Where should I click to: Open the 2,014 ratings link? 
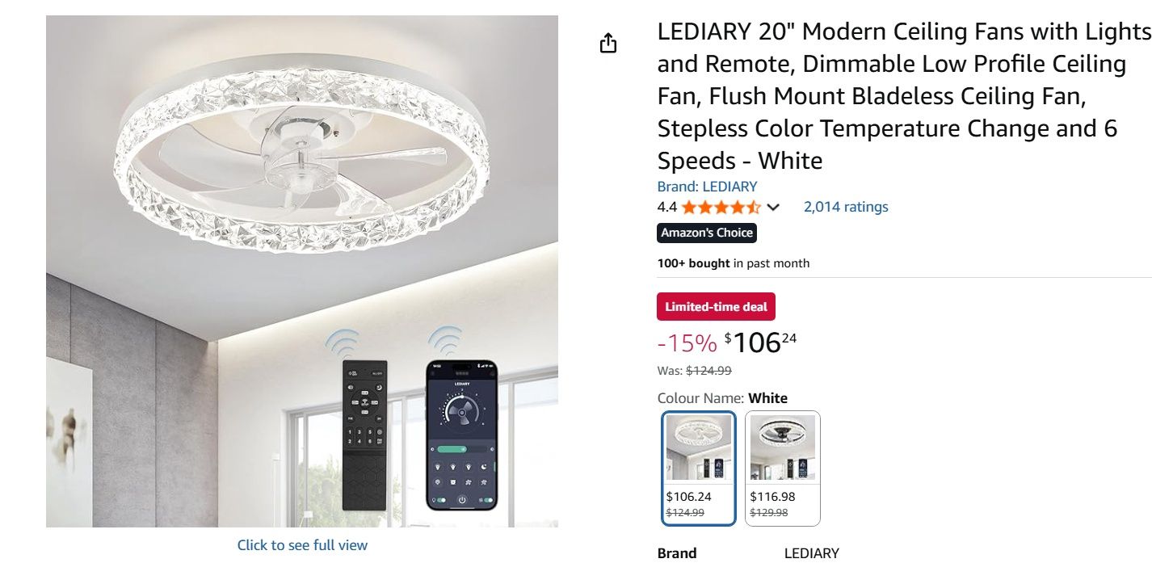845,207
